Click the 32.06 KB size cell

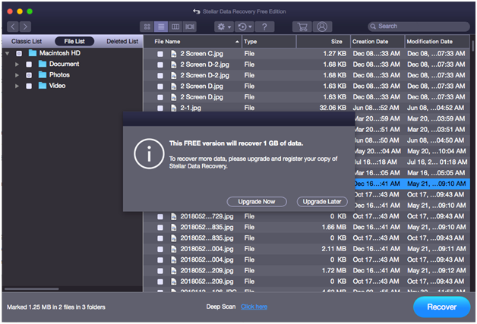pyautogui.click(x=333, y=108)
